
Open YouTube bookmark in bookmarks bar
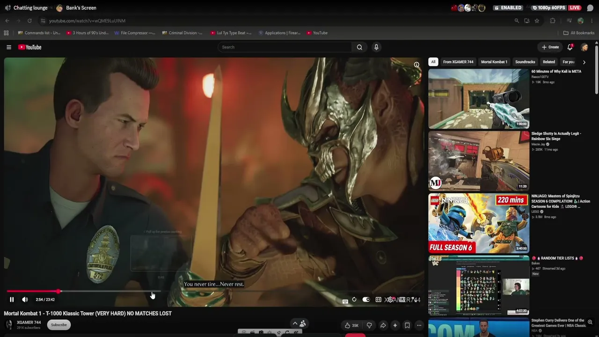[317, 33]
